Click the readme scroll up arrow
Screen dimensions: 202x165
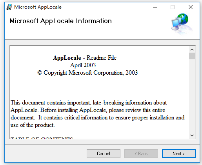[x=192, y=49]
